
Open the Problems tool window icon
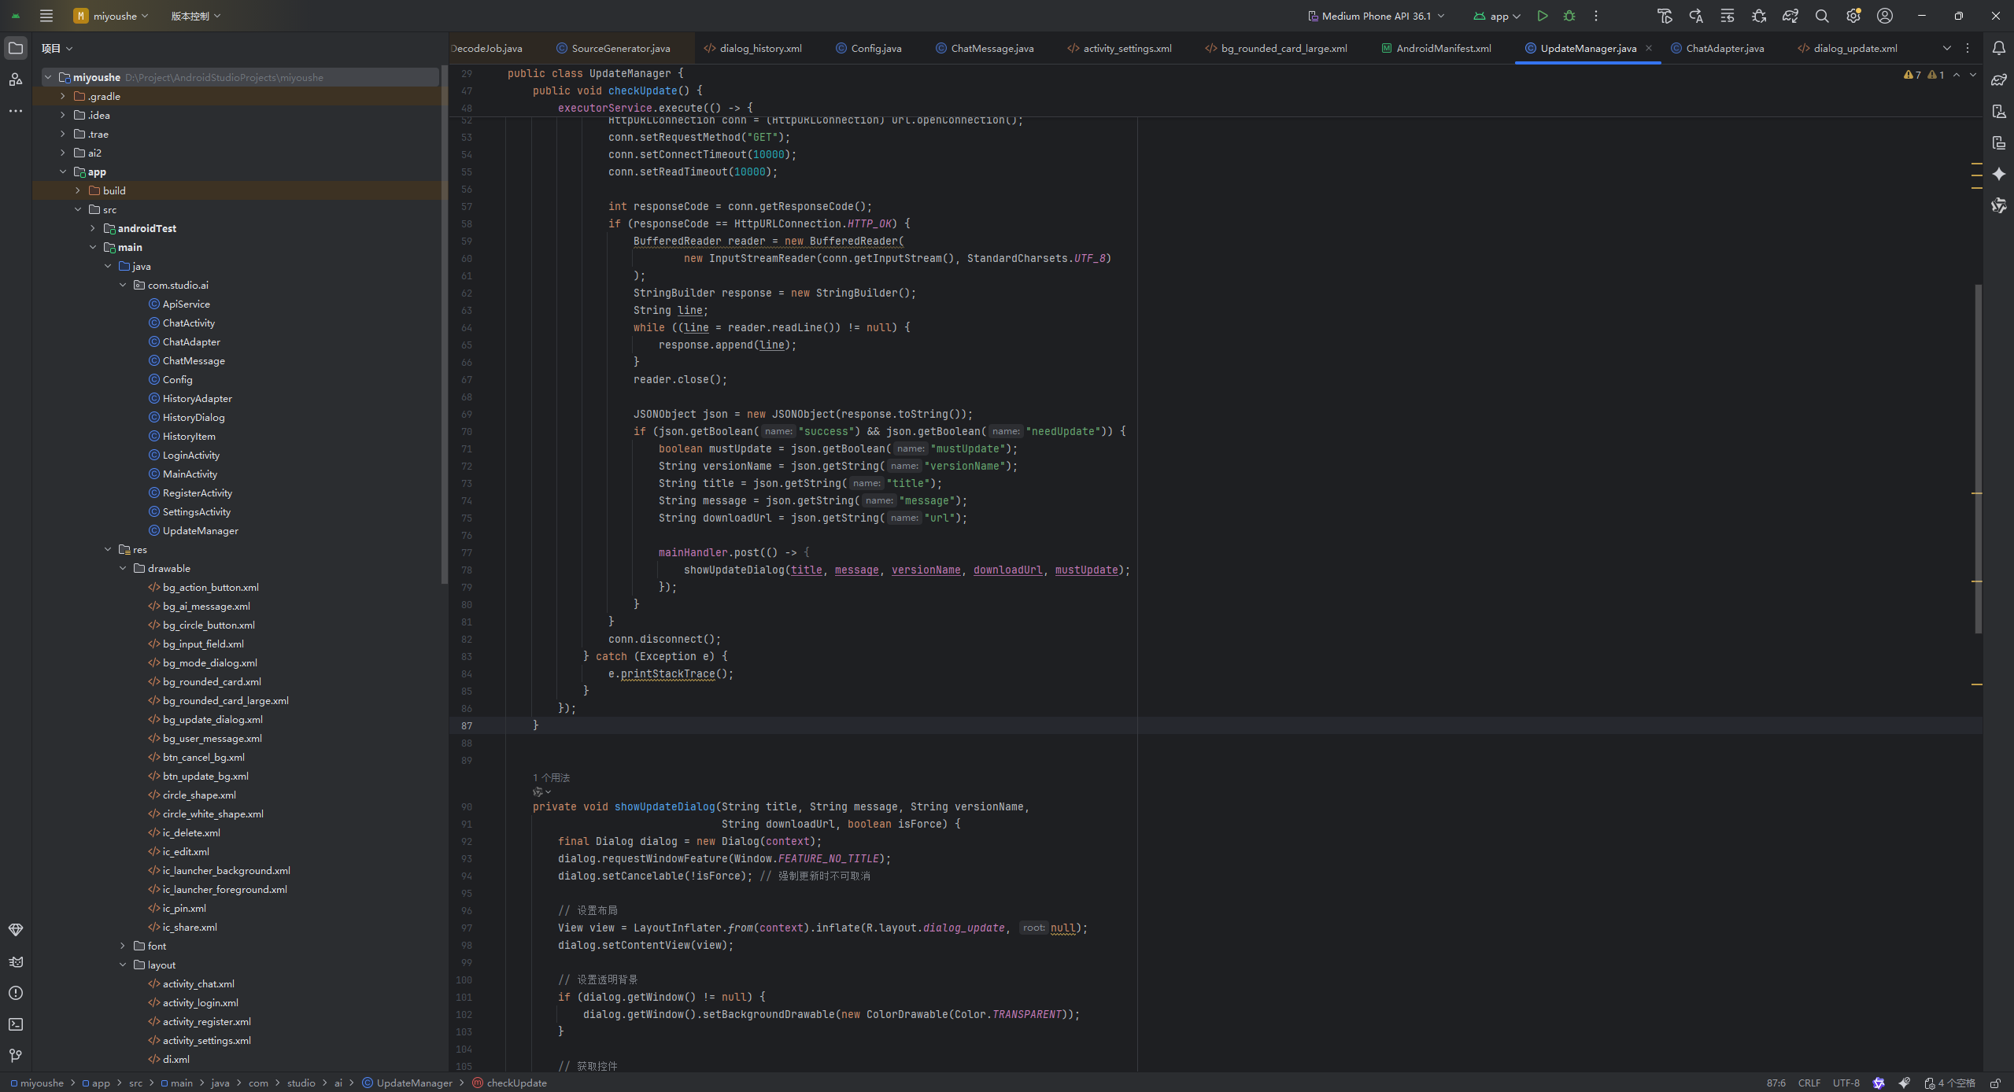coord(16,993)
